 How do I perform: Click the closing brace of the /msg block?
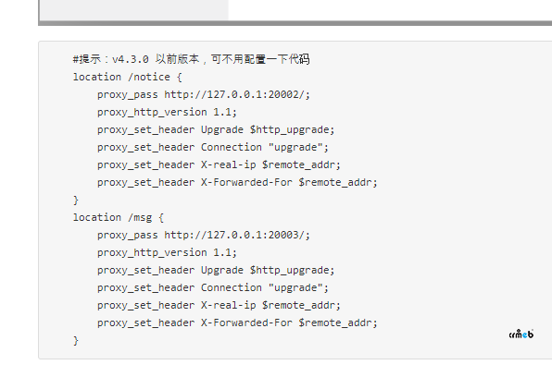point(76,340)
